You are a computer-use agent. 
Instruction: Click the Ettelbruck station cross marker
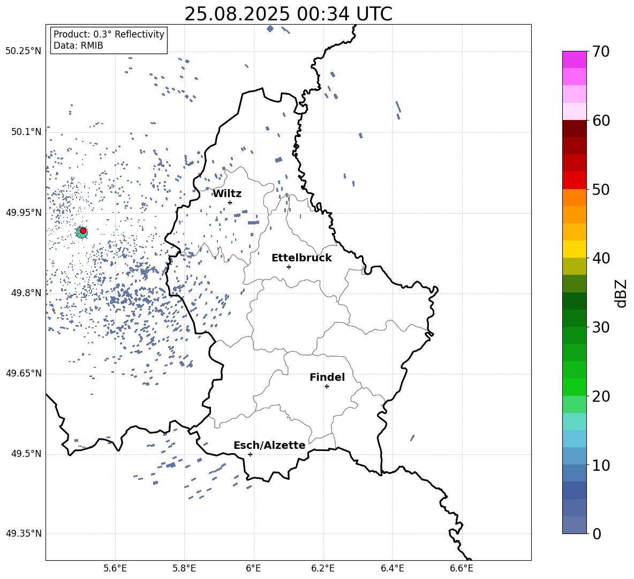coord(289,267)
